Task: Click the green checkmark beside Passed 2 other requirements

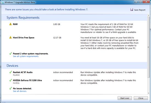Action: (x=10, y=53)
